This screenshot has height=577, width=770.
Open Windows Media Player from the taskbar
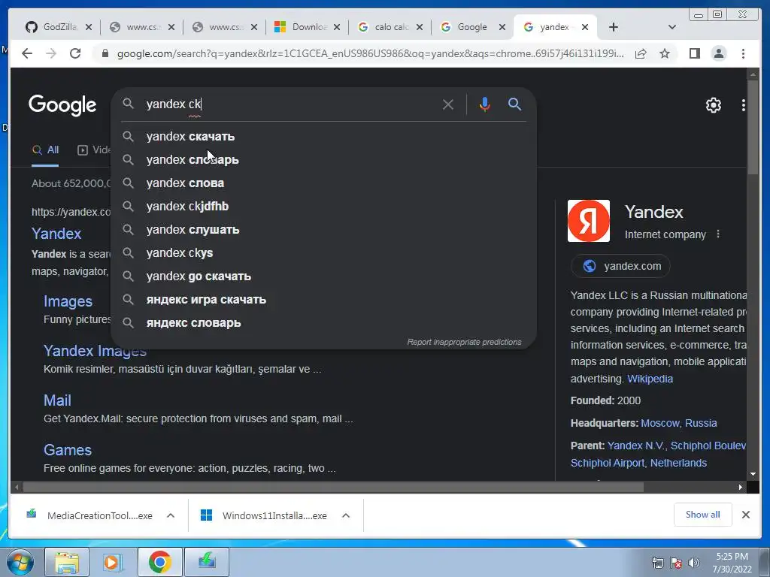(x=113, y=562)
